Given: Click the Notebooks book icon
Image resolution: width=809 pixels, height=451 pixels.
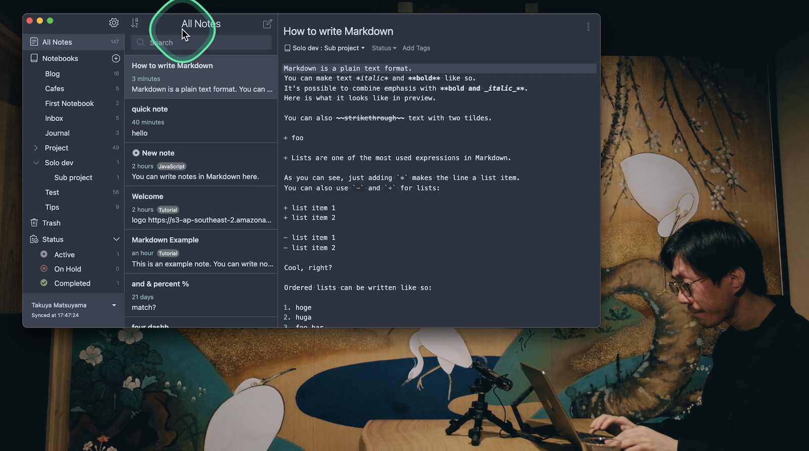Looking at the screenshot, I should pyautogui.click(x=34, y=58).
